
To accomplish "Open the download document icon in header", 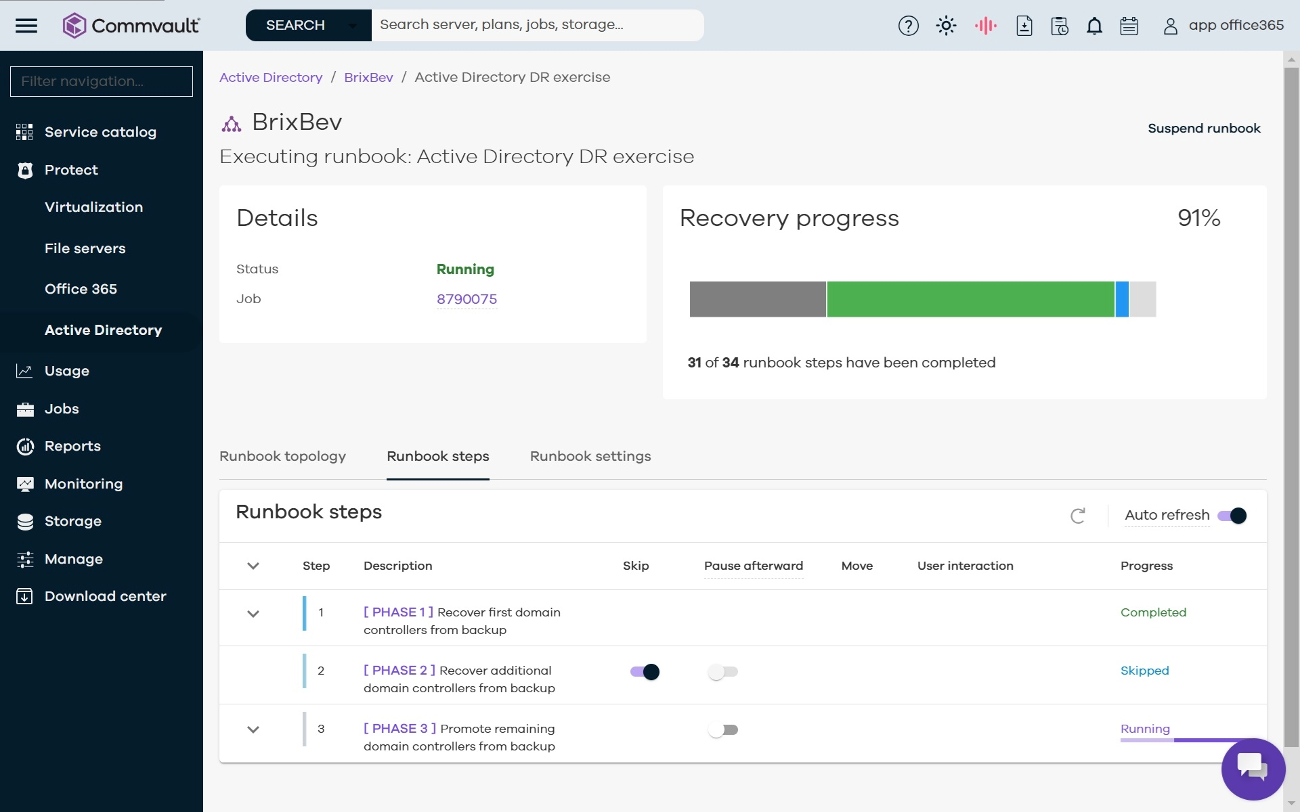I will point(1024,26).
